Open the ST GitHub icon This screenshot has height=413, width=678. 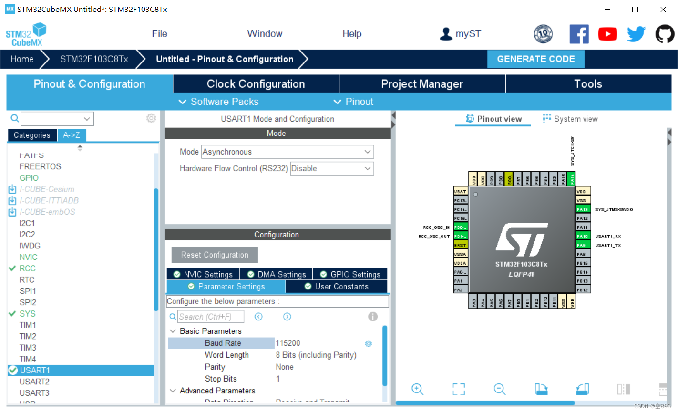point(665,34)
